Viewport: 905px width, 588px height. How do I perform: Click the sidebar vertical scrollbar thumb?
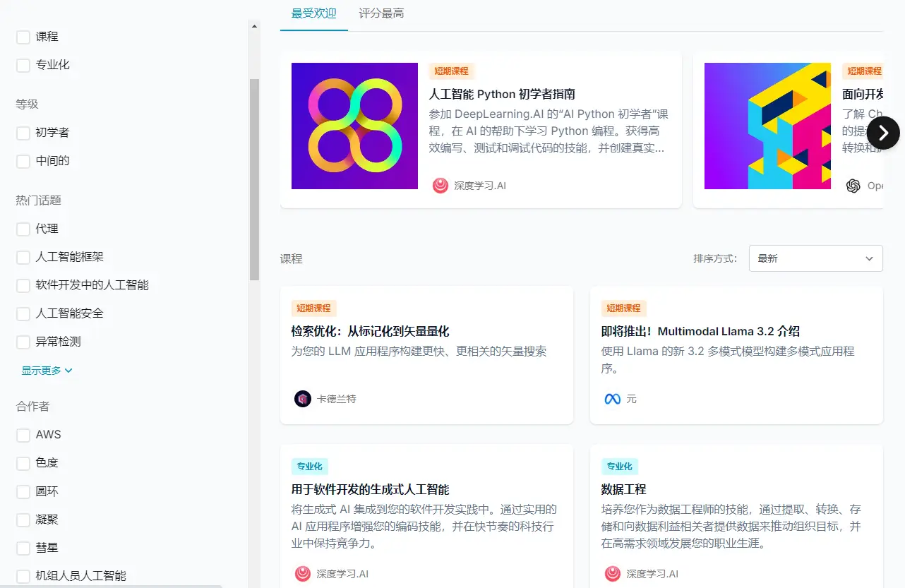(x=254, y=179)
